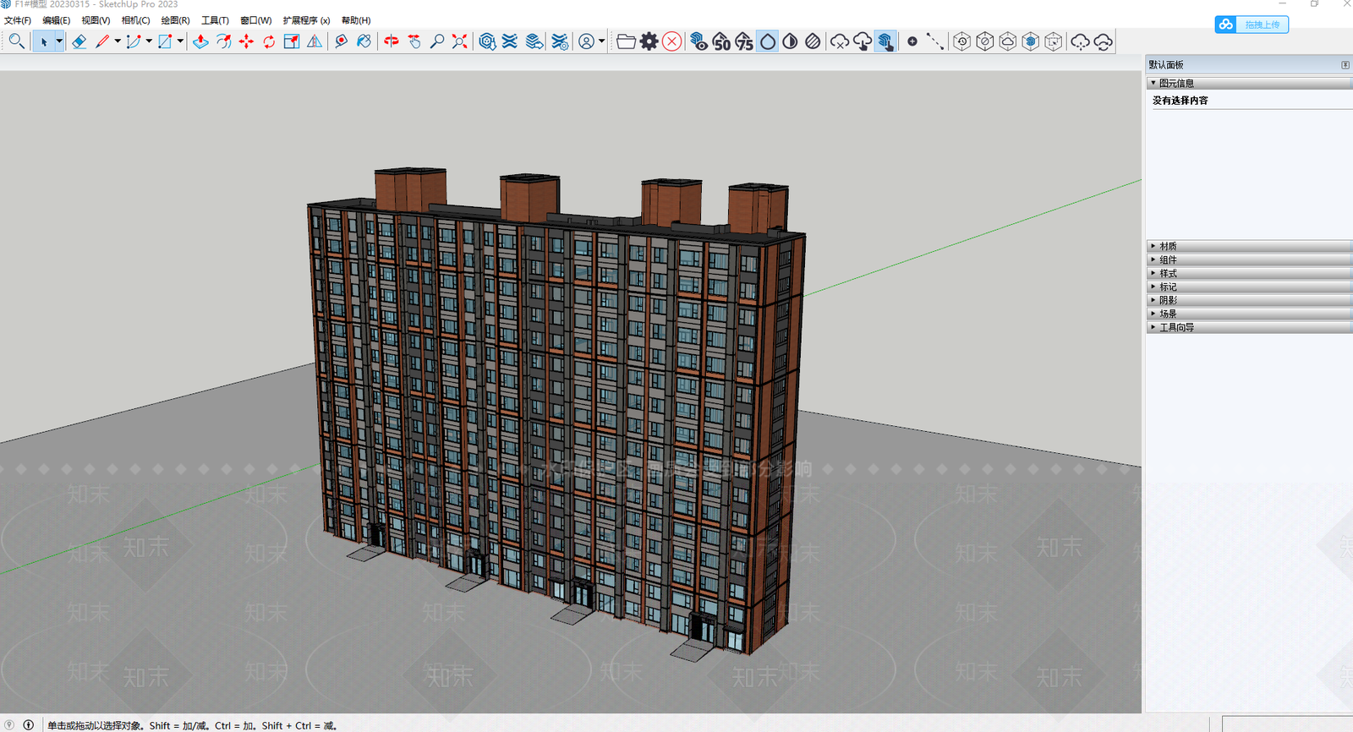
Task: Select the Orbit camera tool
Action: 392,41
